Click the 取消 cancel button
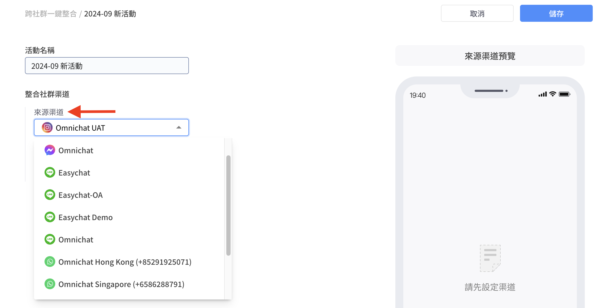Image resolution: width=606 pixels, height=308 pixels. [477, 14]
